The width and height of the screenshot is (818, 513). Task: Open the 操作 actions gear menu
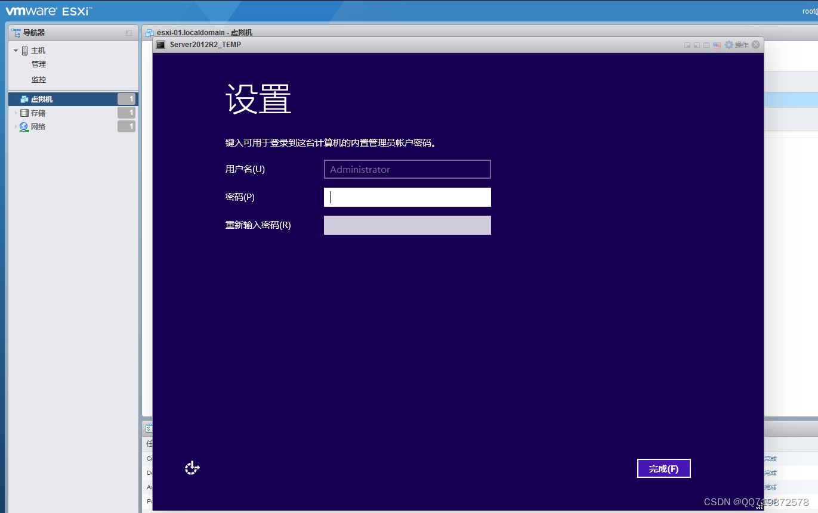coord(736,45)
